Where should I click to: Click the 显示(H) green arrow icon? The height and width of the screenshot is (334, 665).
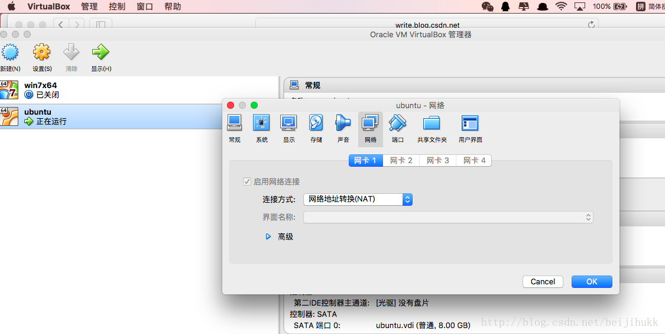[100, 53]
